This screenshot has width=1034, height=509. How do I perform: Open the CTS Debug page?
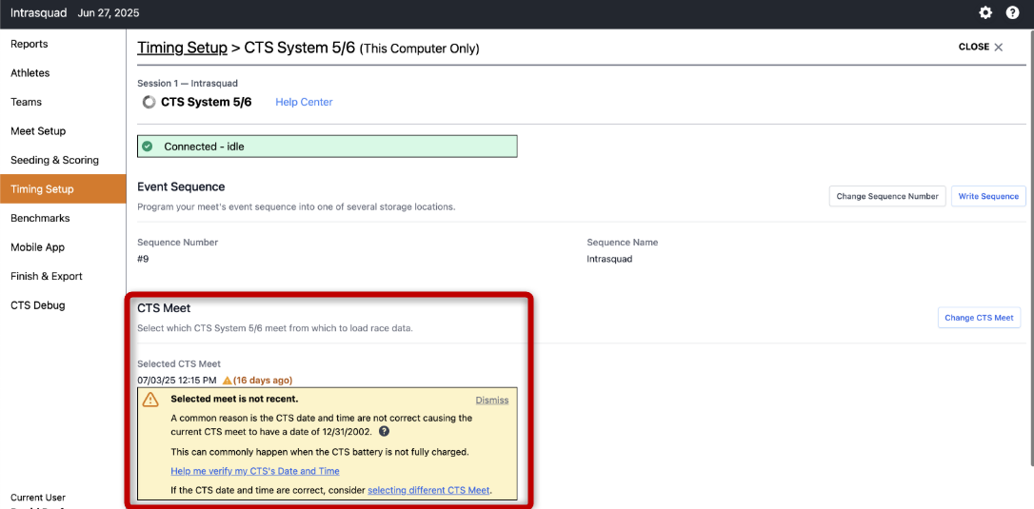coord(63,305)
